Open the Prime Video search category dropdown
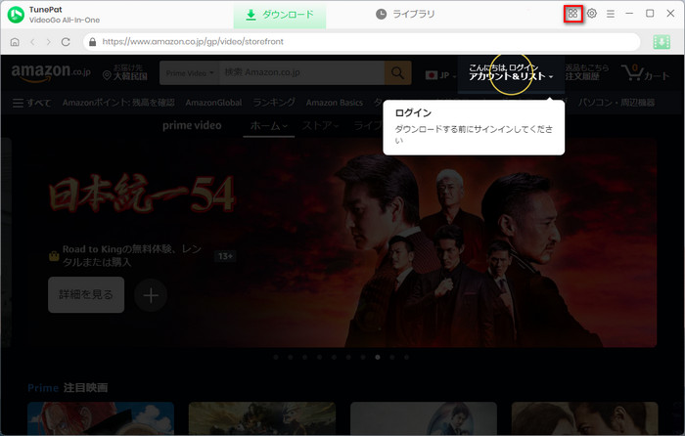 click(x=190, y=73)
